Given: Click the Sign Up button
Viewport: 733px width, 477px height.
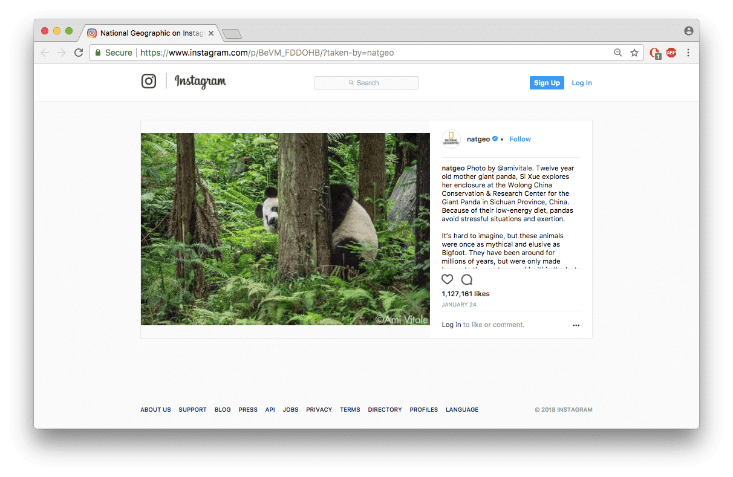Looking at the screenshot, I should pos(547,83).
